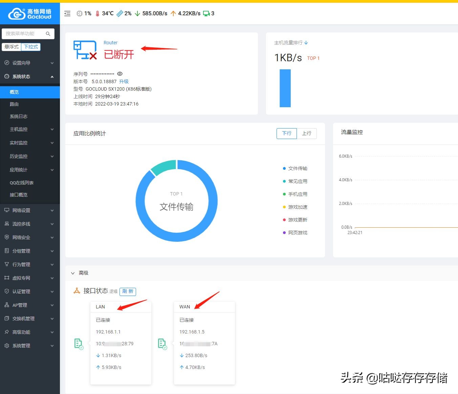Click the LAN interface card icon
Viewport: 458px width, 394px height.
(79, 344)
